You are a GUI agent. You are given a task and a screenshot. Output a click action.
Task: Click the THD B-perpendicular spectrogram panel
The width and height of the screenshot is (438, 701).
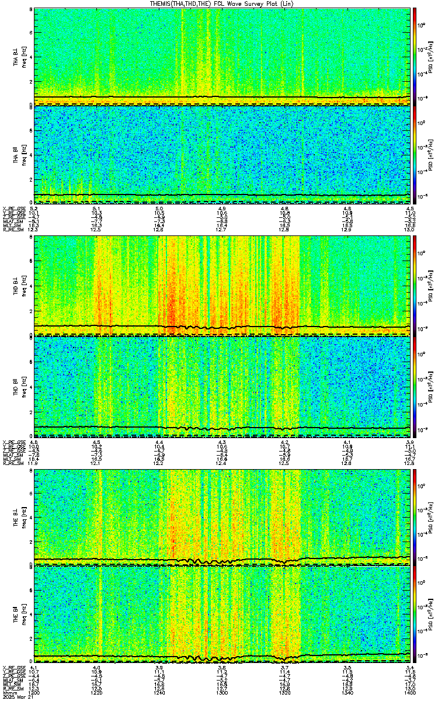pyautogui.click(x=223, y=286)
